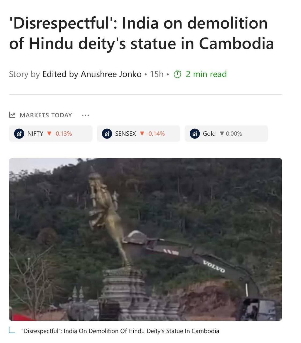The height and width of the screenshot is (343, 301).
Task: Click the article headline about Cambodia statue
Action: click(141, 33)
